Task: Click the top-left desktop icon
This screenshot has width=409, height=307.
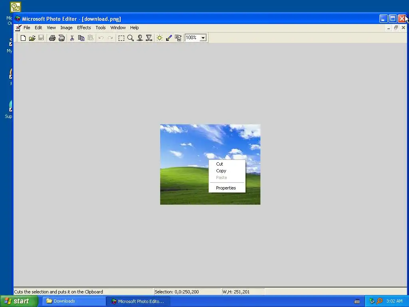Action: click(x=16, y=7)
